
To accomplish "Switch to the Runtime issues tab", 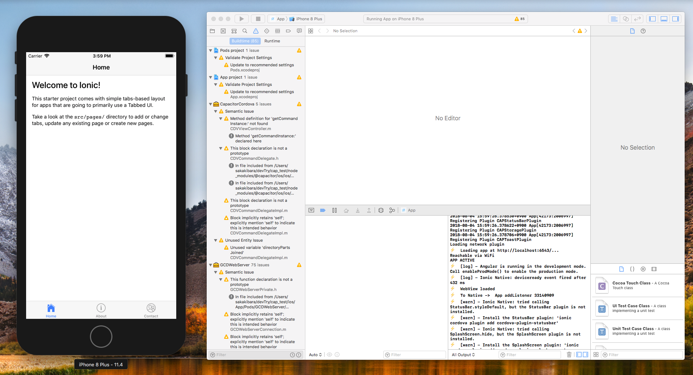I will (272, 41).
